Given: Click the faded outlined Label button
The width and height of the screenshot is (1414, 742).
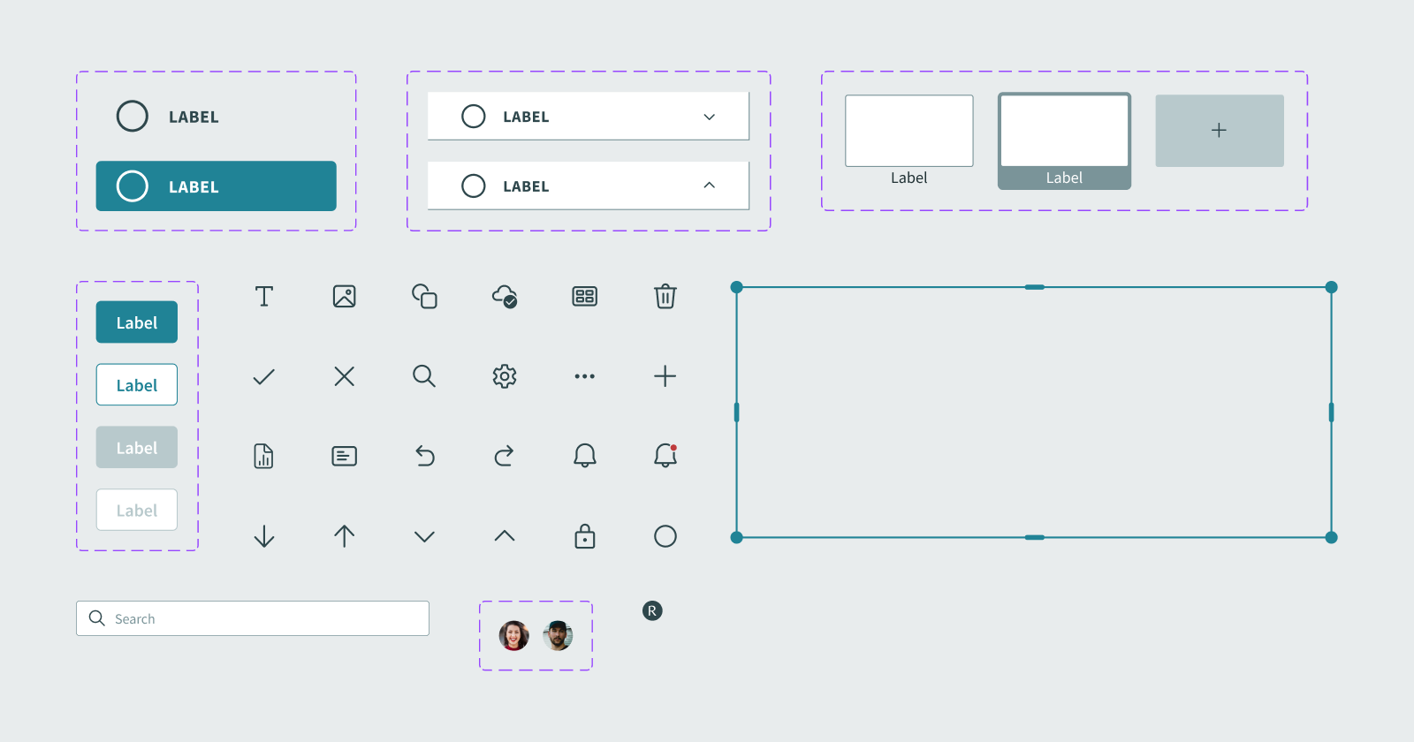Looking at the screenshot, I should (137, 511).
